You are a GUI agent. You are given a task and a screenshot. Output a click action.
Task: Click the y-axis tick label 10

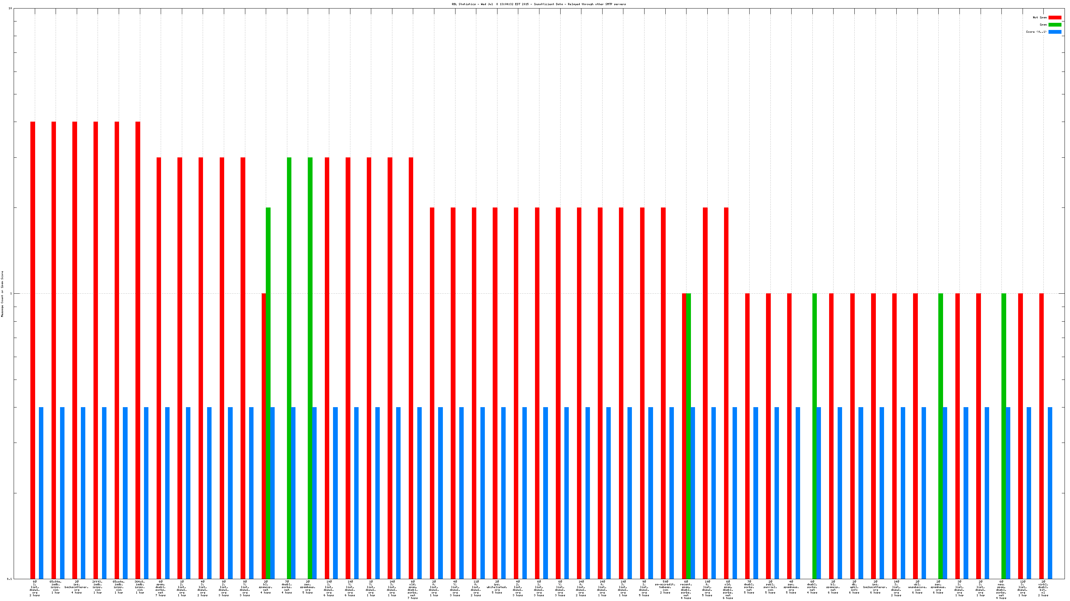point(10,8)
